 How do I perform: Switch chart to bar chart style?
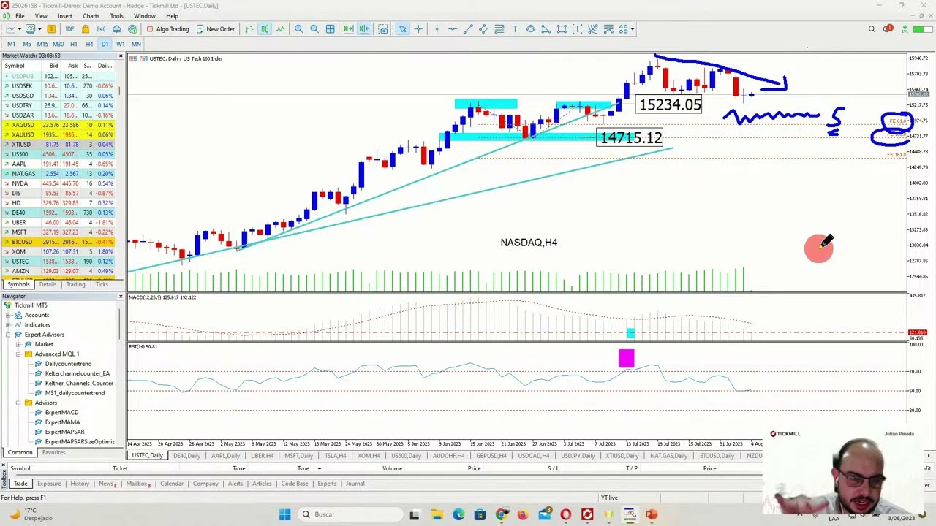(249, 29)
